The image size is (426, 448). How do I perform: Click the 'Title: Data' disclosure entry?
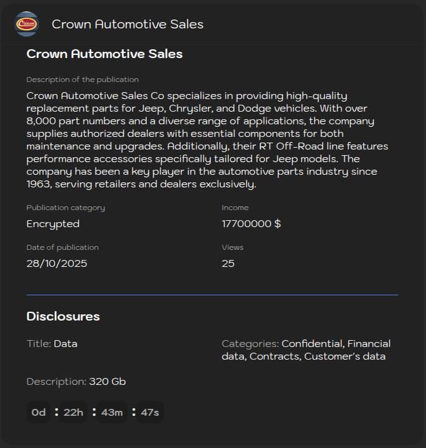pos(52,344)
